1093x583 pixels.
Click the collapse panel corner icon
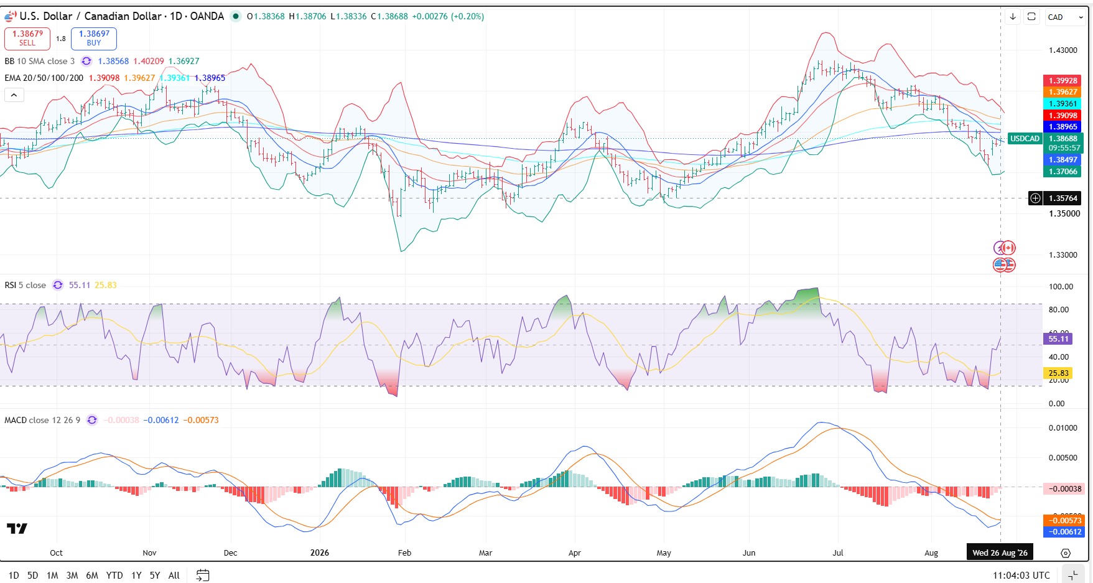(1073, 576)
